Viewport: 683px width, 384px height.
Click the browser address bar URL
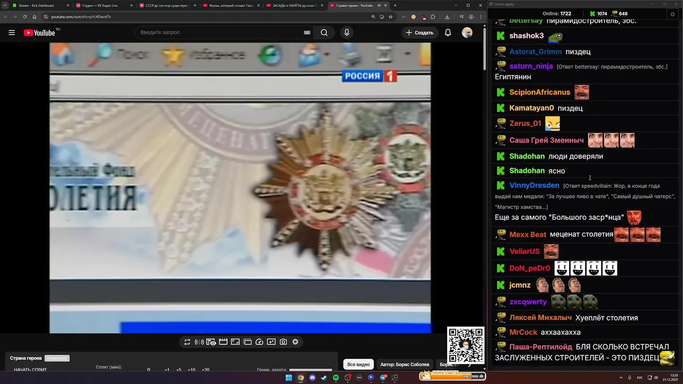tap(81, 17)
